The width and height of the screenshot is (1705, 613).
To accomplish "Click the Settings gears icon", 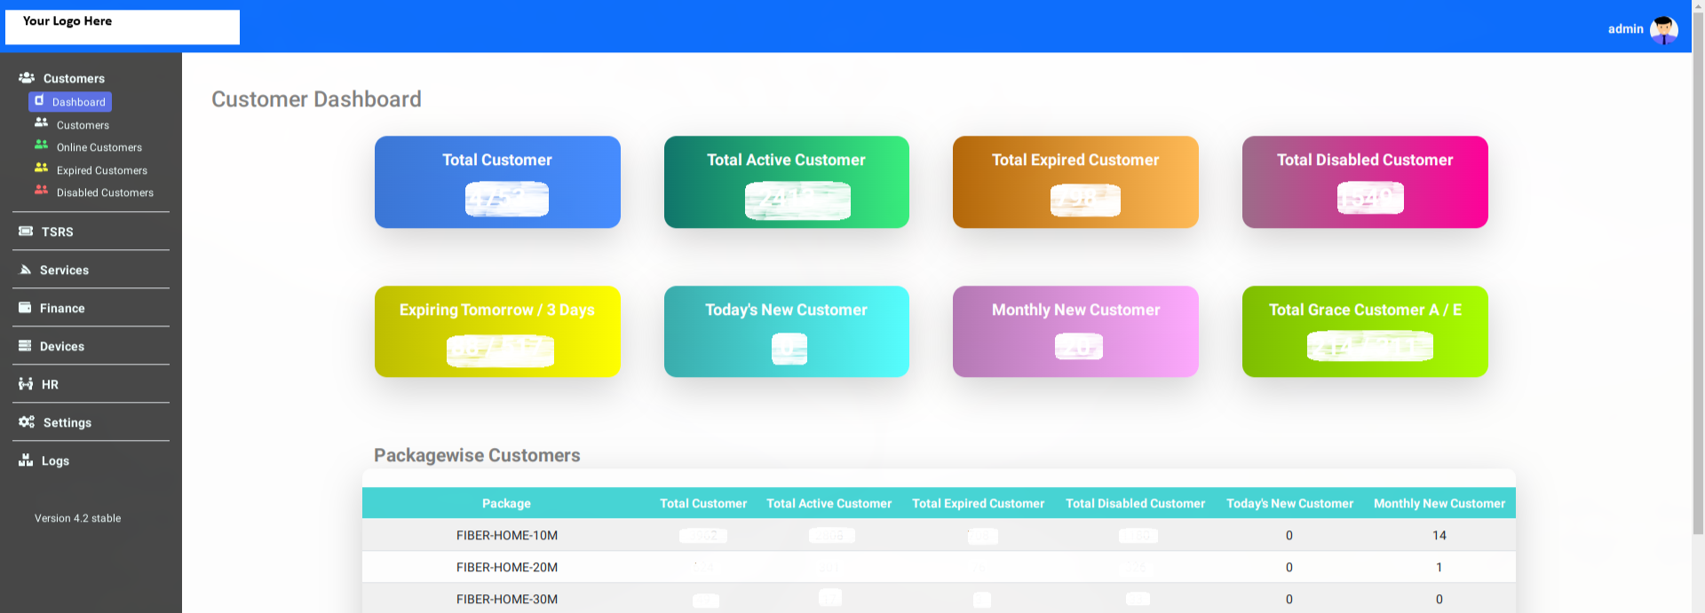I will (27, 422).
